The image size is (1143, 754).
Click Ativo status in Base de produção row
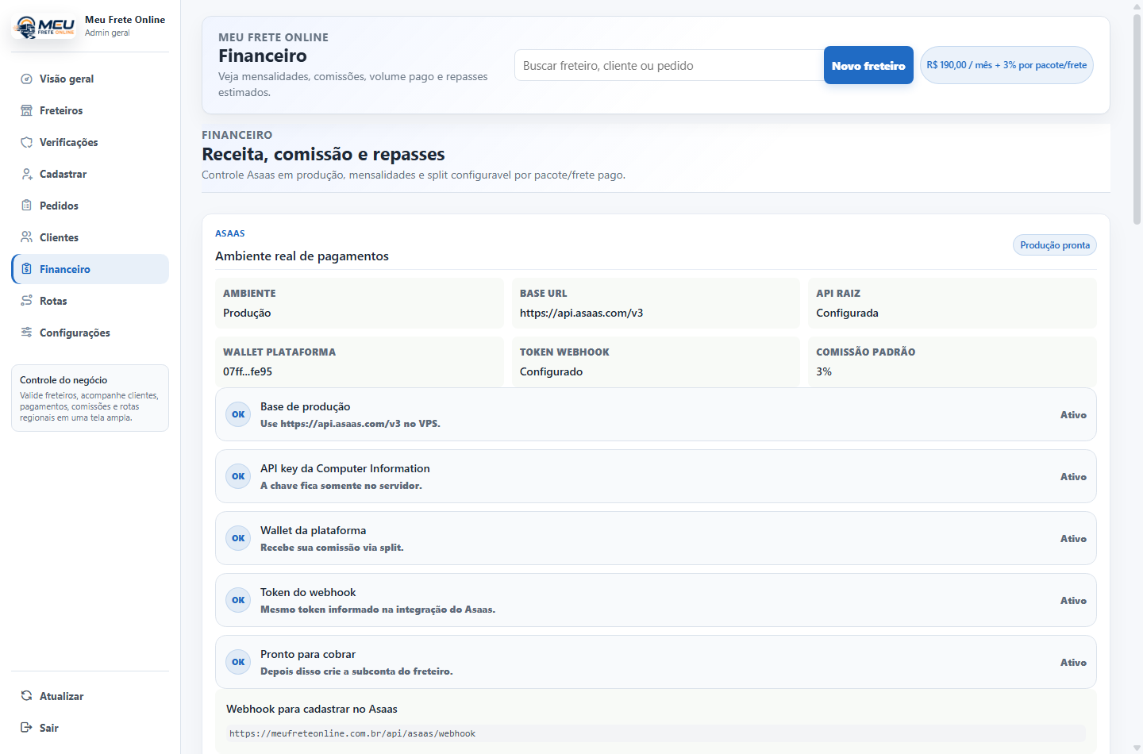point(1073,414)
